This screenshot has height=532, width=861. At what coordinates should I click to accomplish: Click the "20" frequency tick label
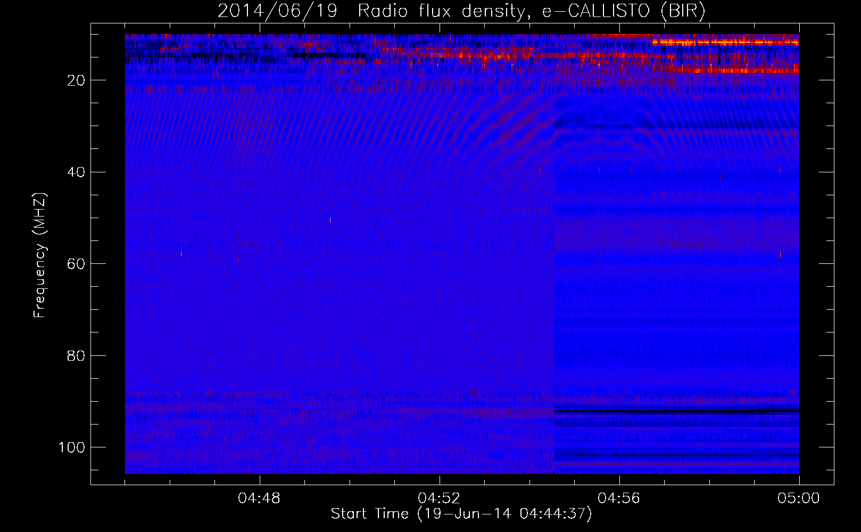click(77, 80)
